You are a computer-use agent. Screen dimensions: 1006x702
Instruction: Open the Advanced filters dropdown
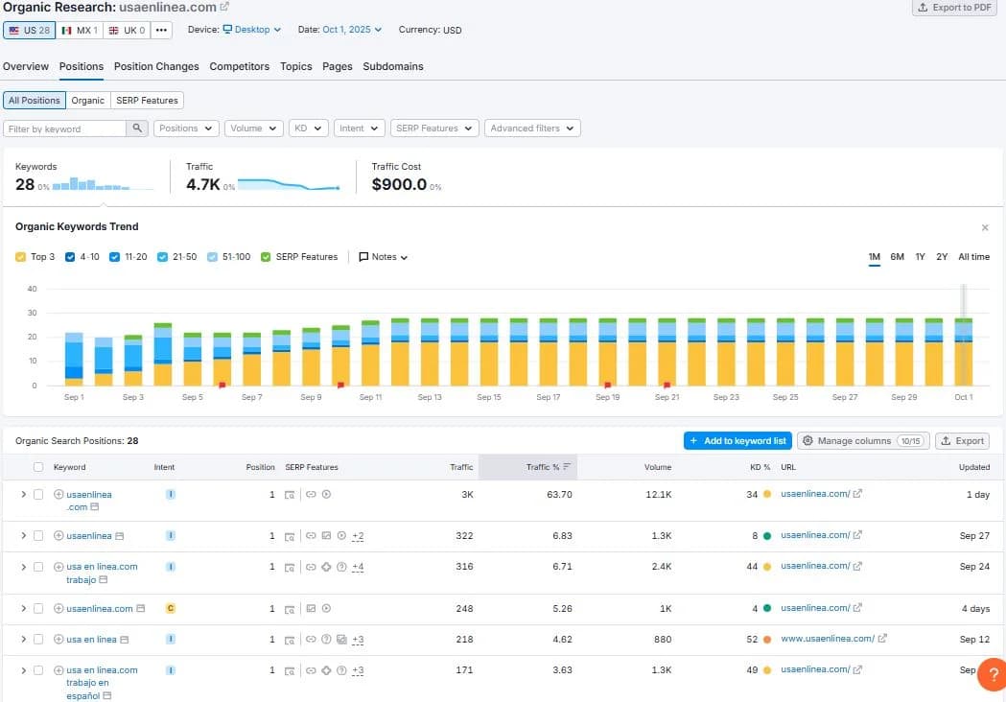(532, 129)
